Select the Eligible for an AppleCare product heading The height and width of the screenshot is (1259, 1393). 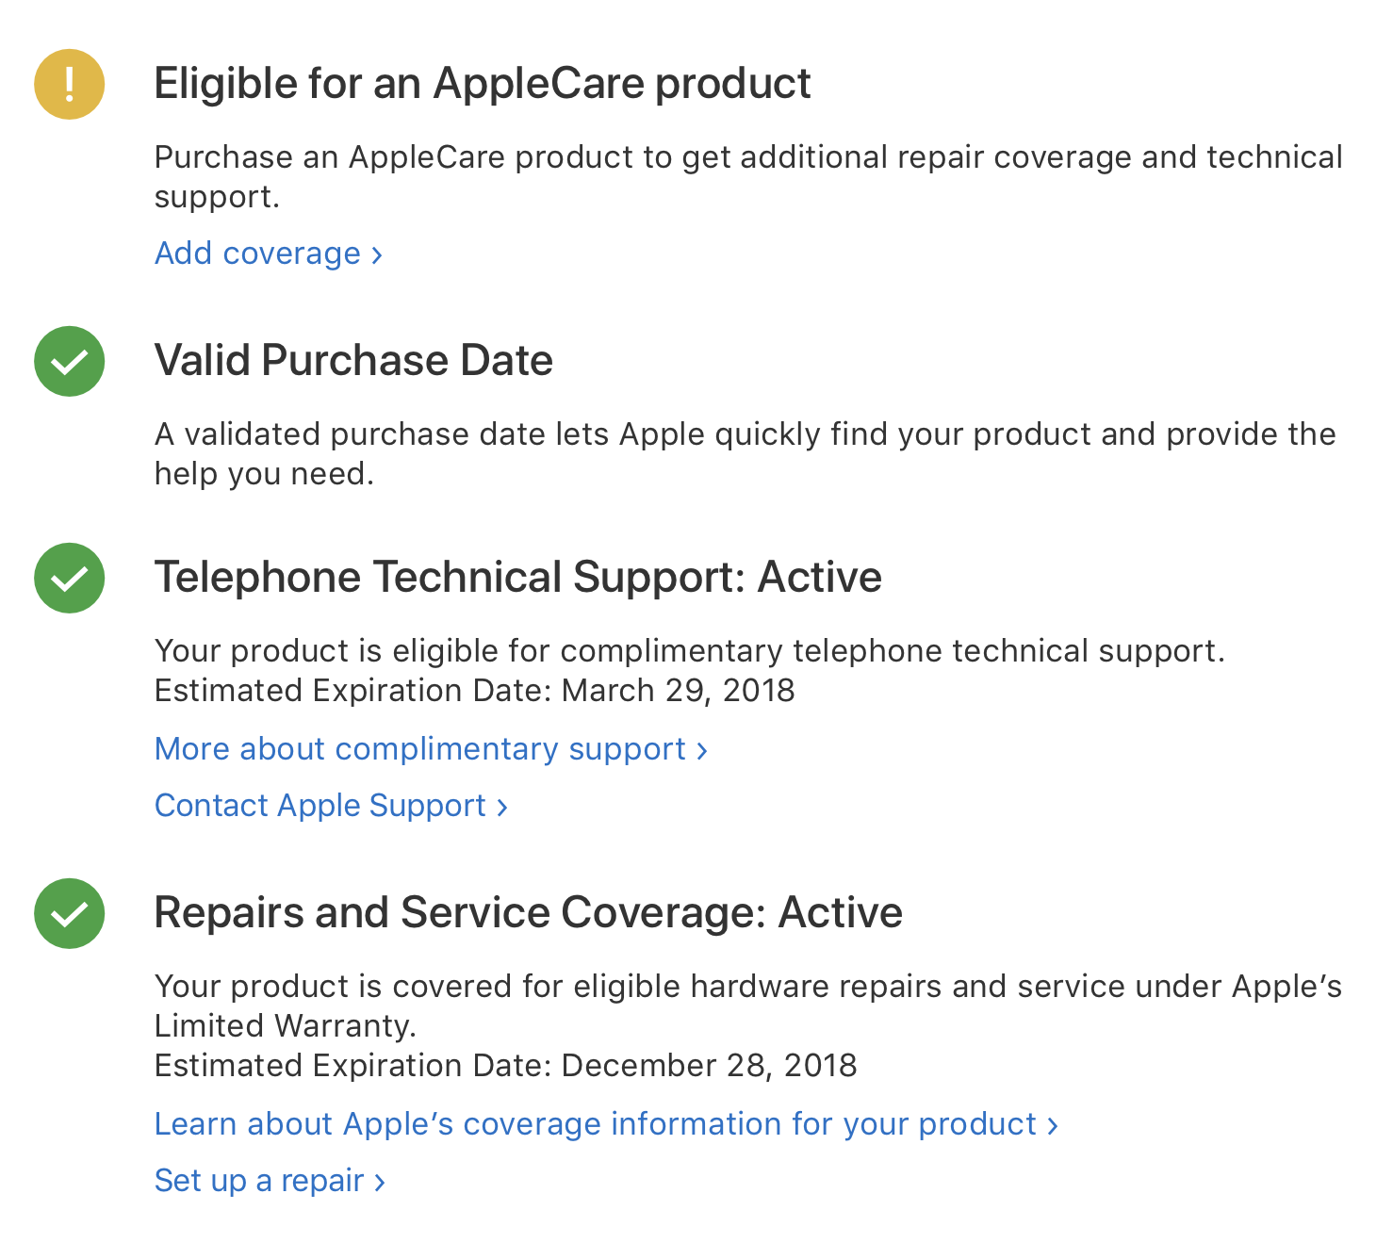pyautogui.click(x=483, y=84)
